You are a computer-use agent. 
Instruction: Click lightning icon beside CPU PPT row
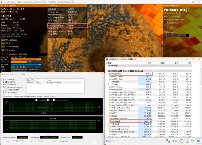tap(109, 134)
